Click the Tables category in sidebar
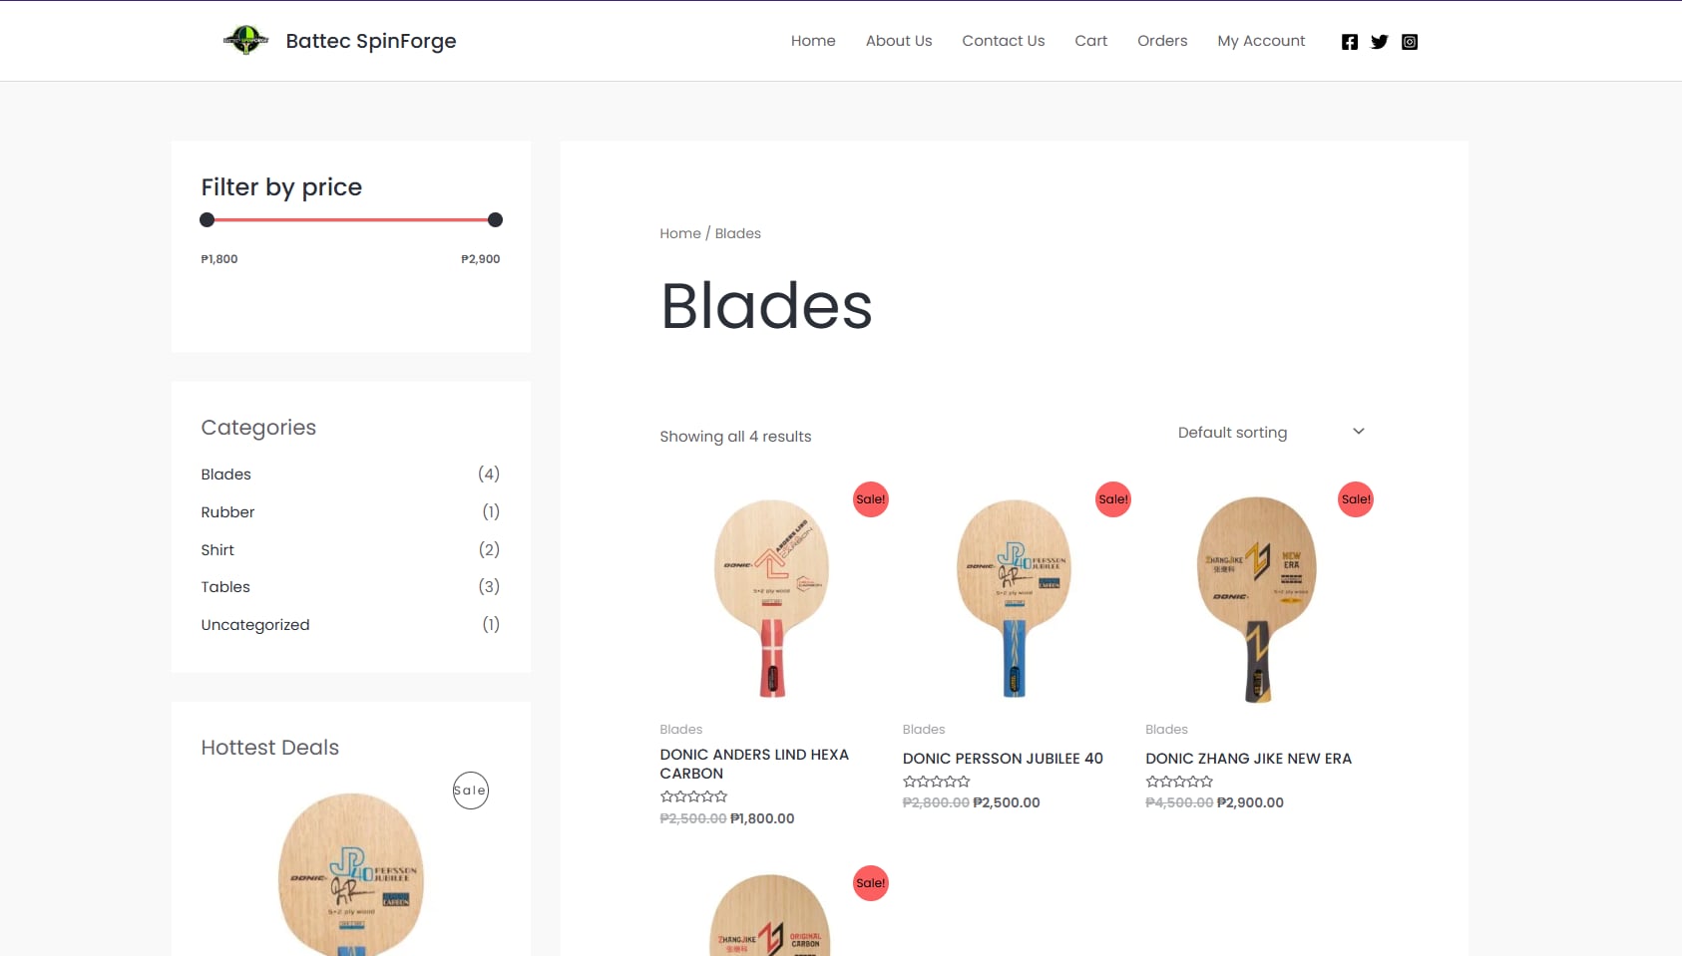Viewport: 1682px width, 956px height. click(x=225, y=587)
